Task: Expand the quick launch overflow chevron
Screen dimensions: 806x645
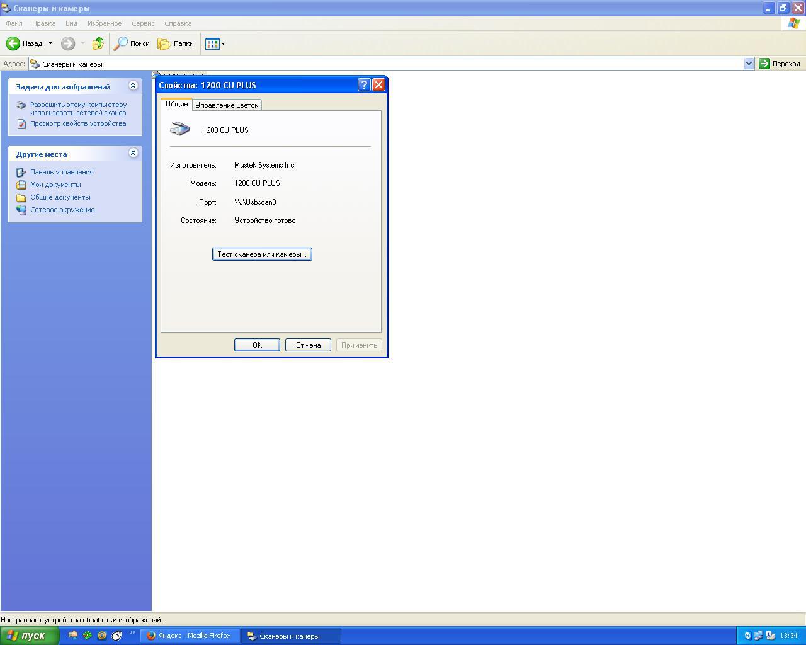Action: pos(133,632)
